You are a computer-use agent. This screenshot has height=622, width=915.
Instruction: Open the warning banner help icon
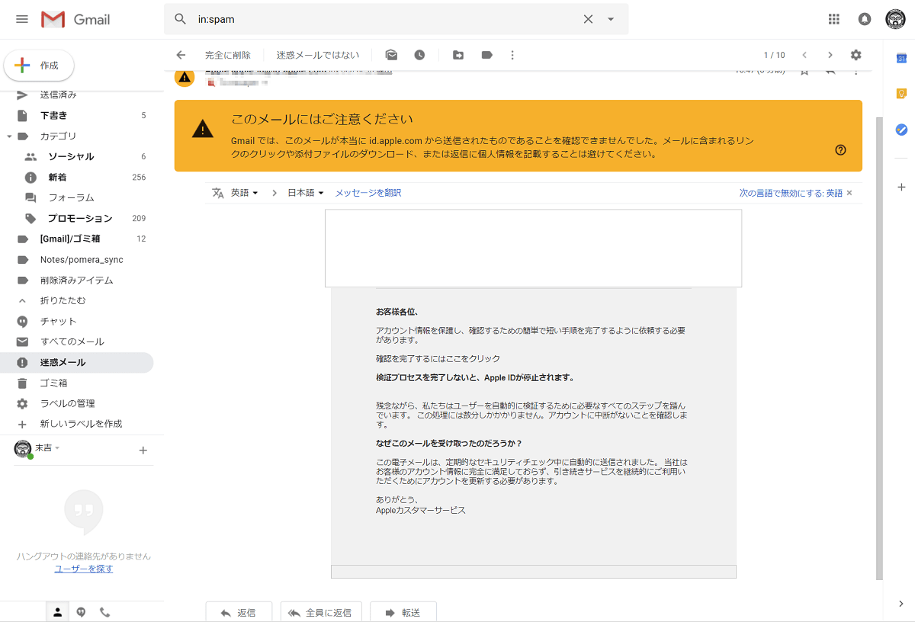[840, 150]
